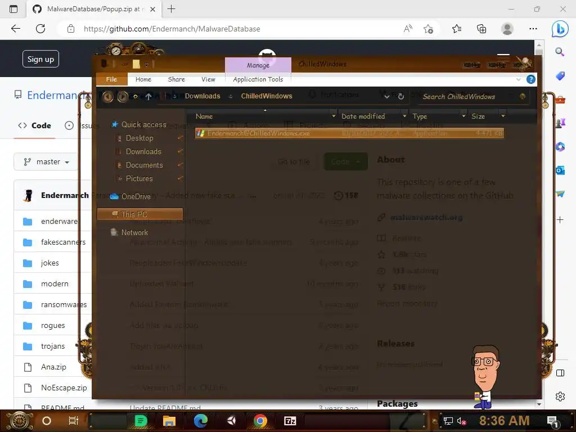Select Manage contextual tab in Explorer
Screen dimensions: 576x432
258,65
